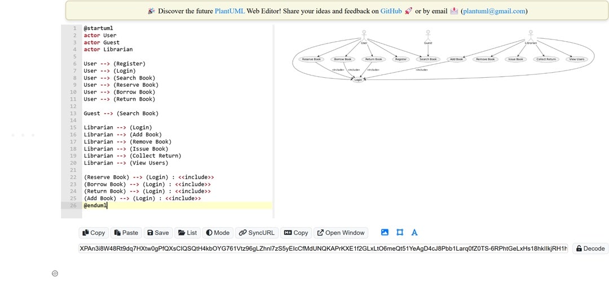Screen dimensions: 609x306
Task: Click 'User --> (Search Book)' code line
Action: pyautogui.click(x=119, y=78)
